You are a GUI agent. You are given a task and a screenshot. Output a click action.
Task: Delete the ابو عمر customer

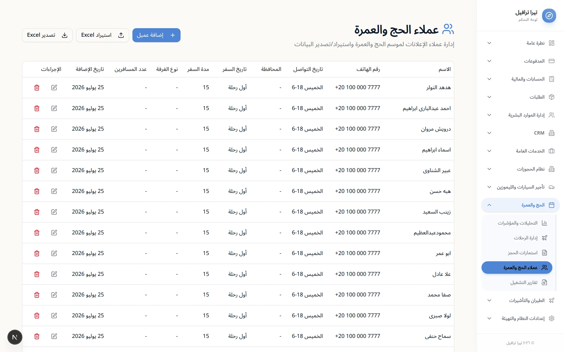coord(37,253)
